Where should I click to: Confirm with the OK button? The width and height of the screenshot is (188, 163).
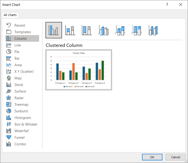click(x=152, y=157)
